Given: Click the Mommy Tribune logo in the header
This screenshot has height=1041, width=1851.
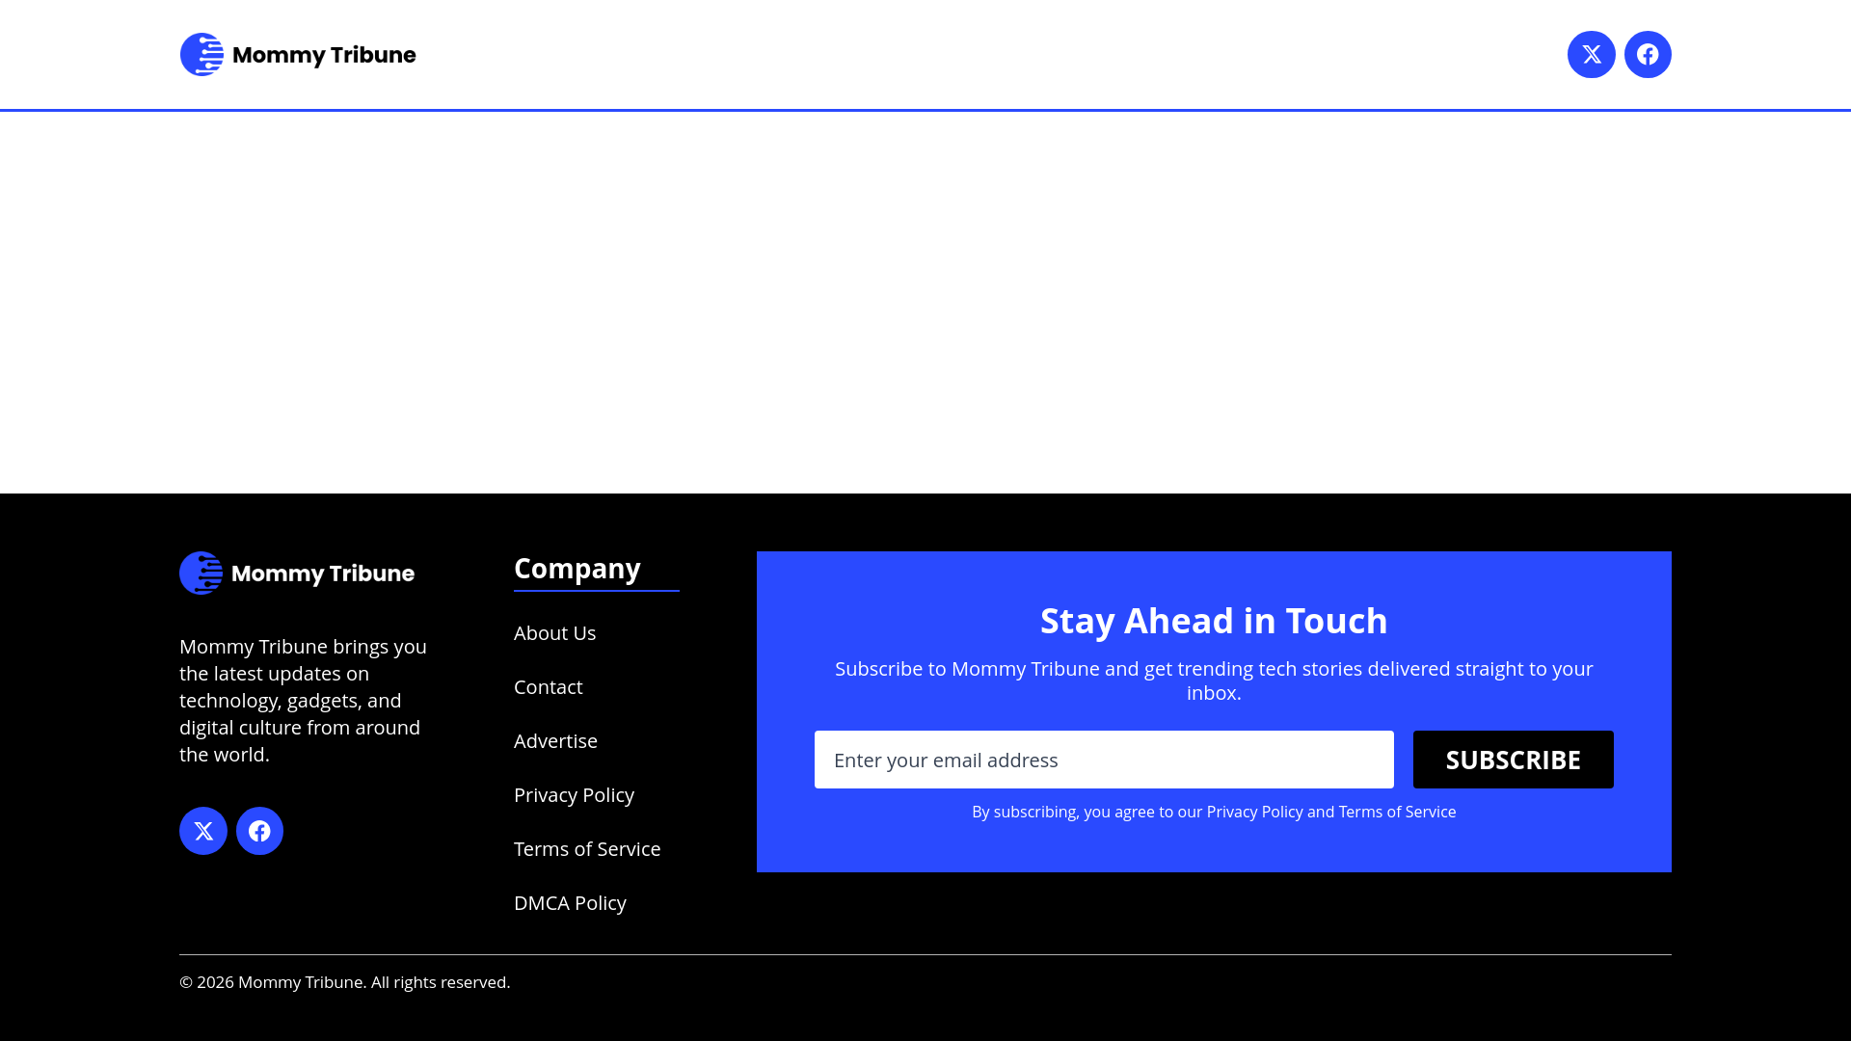Looking at the screenshot, I should pyautogui.click(x=298, y=55).
